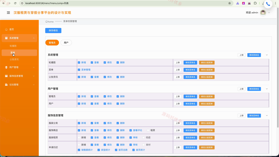Expand 论坛管理 sidebar menu arrow
The width and height of the screenshot is (279, 157).
(34, 85)
